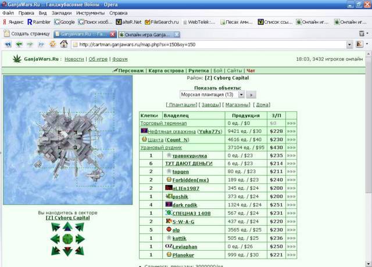Open the closed tabs trash icon
Screen dimensions: 372x267
click(362, 34)
